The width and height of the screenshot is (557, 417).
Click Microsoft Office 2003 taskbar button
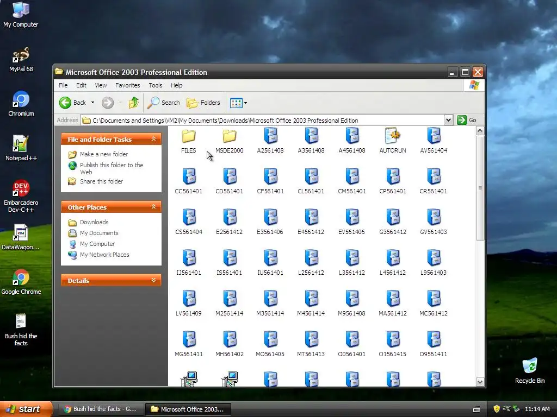pyautogui.click(x=188, y=409)
